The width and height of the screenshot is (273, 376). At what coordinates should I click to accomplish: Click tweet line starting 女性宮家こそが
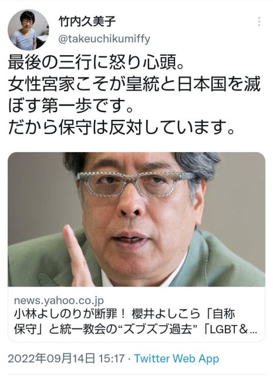pos(134,85)
